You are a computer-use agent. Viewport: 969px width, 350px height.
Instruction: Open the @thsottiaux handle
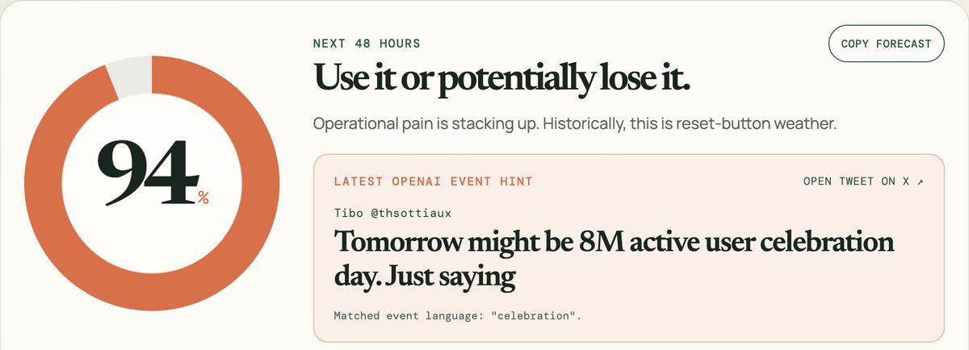(x=410, y=213)
